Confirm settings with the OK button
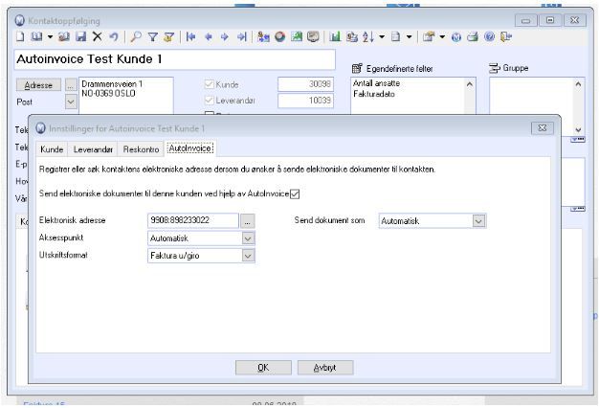Screen dimensions: 599x408 click(263, 368)
